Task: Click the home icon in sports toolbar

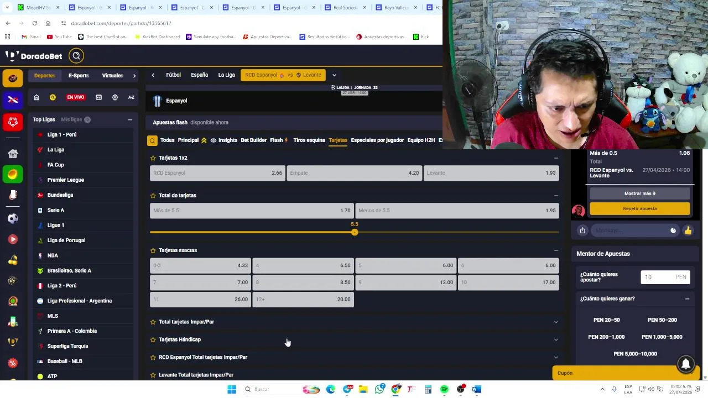Action: tap(37, 97)
